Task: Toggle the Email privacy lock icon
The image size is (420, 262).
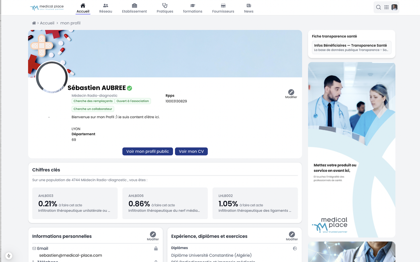Action: [x=156, y=249]
